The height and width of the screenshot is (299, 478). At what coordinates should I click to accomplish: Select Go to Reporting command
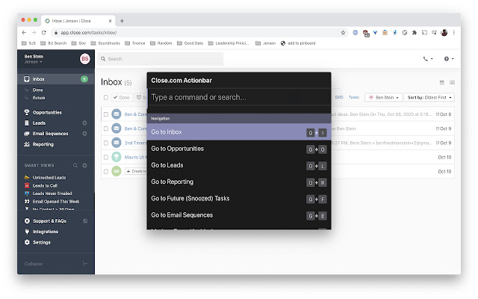[x=239, y=182]
